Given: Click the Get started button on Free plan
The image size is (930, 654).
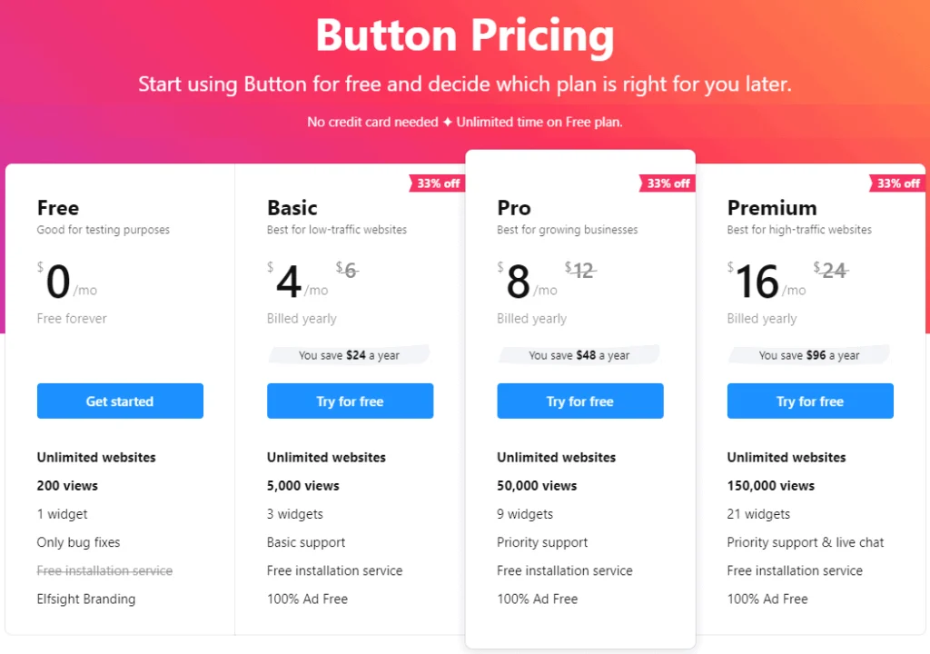Looking at the screenshot, I should [x=119, y=401].
